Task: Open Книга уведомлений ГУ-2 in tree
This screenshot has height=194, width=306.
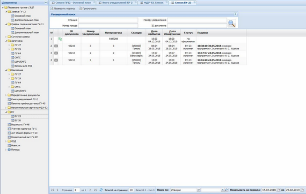Action: (x=24, y=99)
